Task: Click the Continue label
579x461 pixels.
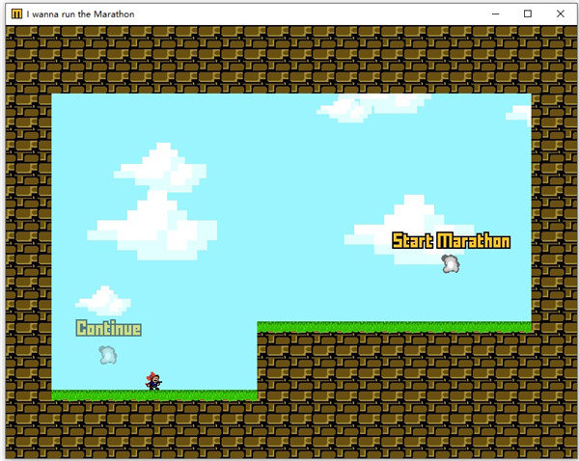Action: point(108,328)
